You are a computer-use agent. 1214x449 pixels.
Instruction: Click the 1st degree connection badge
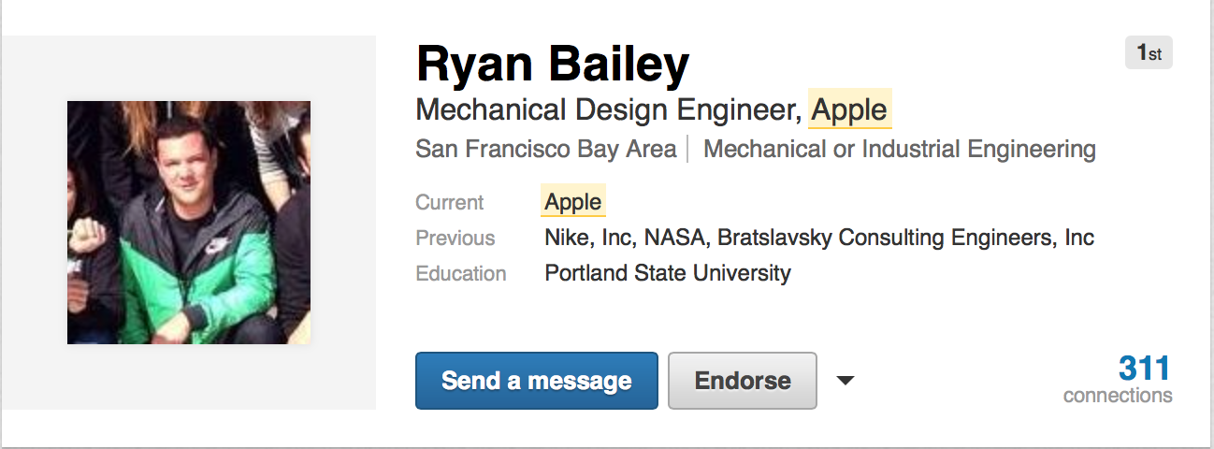point(1149,53)
